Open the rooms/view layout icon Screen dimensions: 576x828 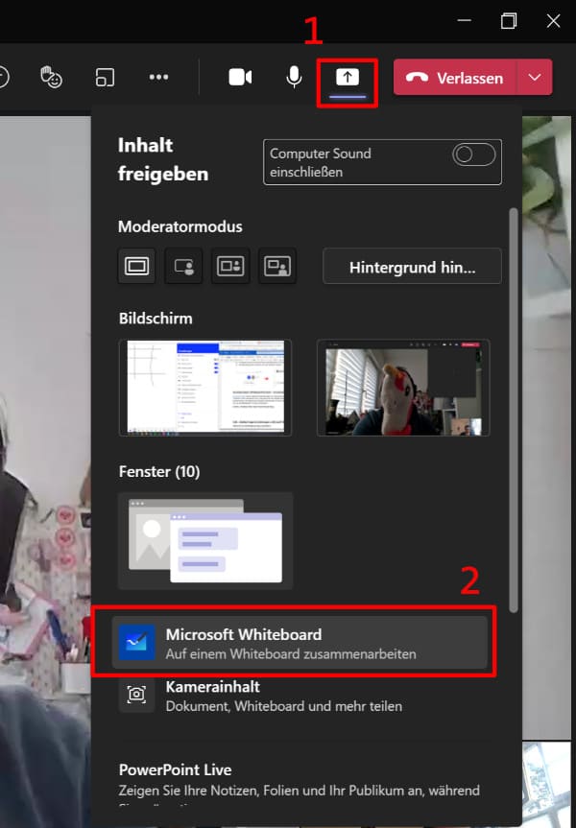tap(105, 77)
